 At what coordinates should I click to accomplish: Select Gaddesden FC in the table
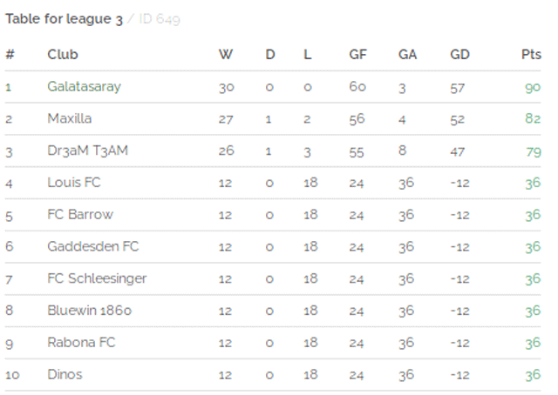[x=93, y=246]
